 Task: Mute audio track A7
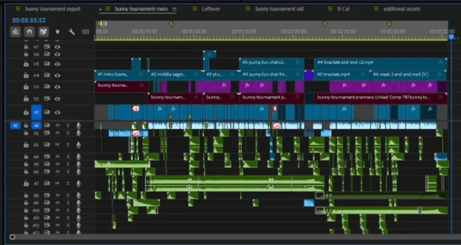(x=58, y=183)
